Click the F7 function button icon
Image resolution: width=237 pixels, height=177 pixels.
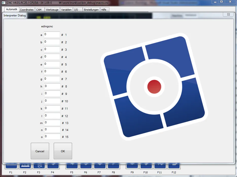pos(100,166)
